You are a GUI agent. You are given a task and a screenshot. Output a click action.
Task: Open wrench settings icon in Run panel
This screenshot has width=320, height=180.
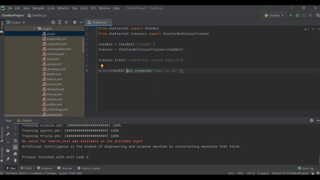[x=8, y=134]
